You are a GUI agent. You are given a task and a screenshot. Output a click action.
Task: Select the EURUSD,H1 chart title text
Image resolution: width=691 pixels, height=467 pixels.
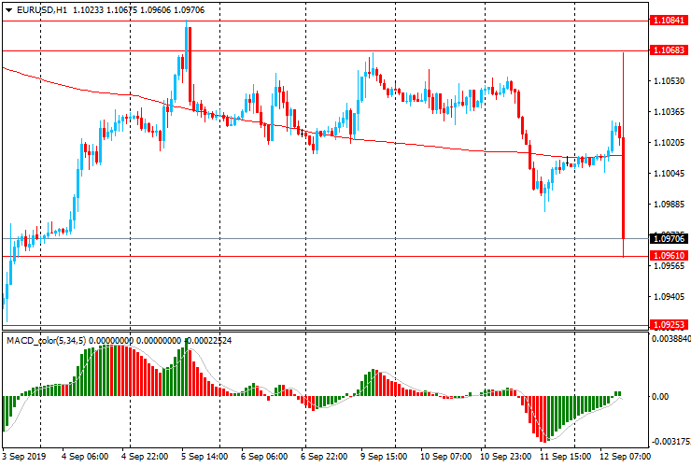tap(42, 10)
